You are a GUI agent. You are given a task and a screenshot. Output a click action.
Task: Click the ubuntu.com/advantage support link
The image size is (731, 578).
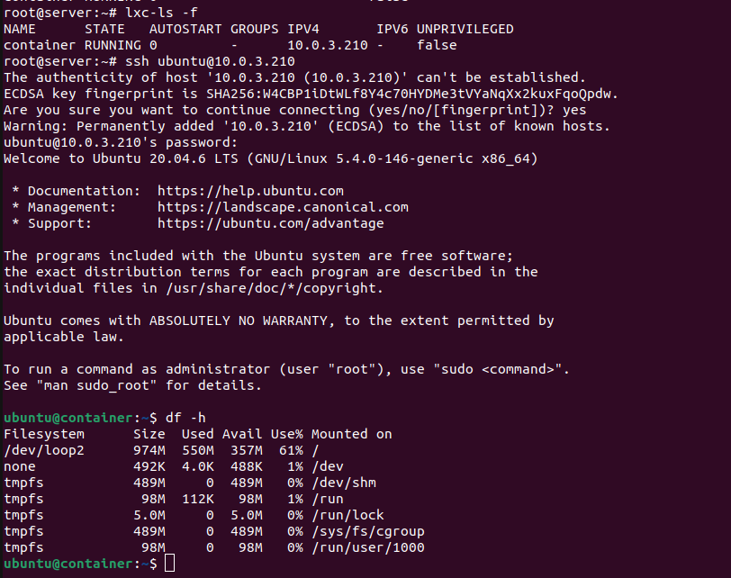(x=270, y=223)
